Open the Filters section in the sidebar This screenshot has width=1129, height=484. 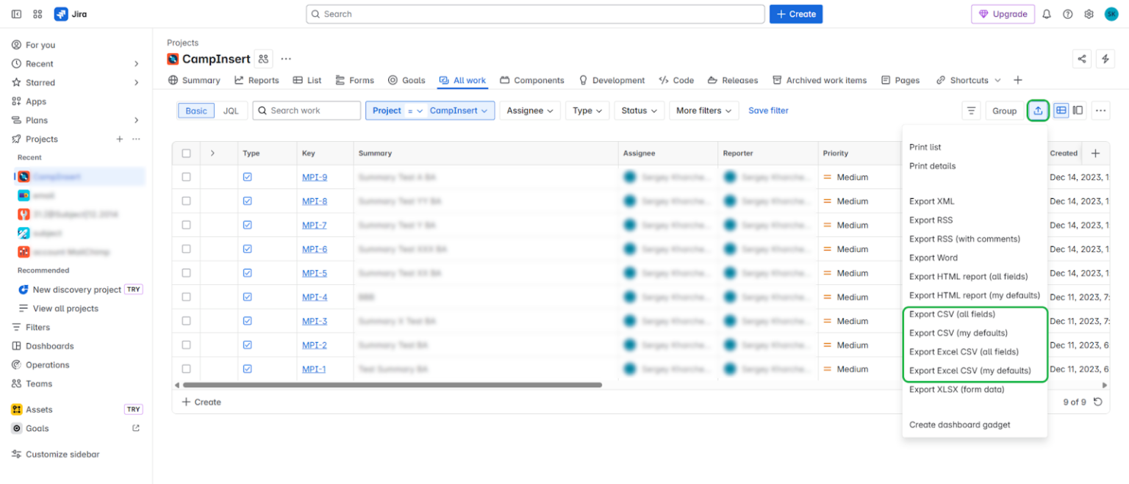tap(34, 327)
